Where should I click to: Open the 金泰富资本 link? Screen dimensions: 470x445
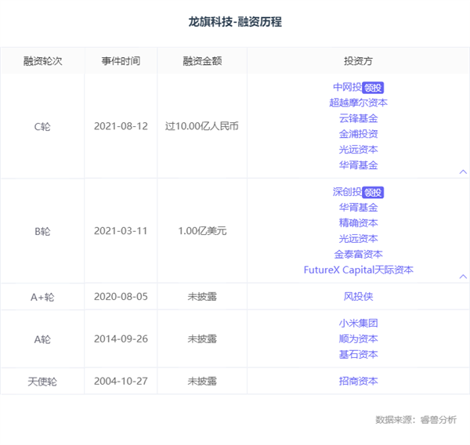(358, 255)
